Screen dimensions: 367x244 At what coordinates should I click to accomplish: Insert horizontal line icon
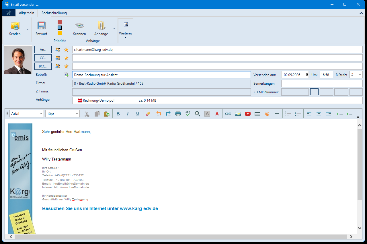pos(277,114)
